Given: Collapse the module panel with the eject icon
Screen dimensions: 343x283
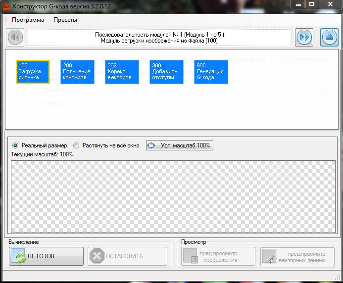Looking at the screenshot, I should (329, 37).
